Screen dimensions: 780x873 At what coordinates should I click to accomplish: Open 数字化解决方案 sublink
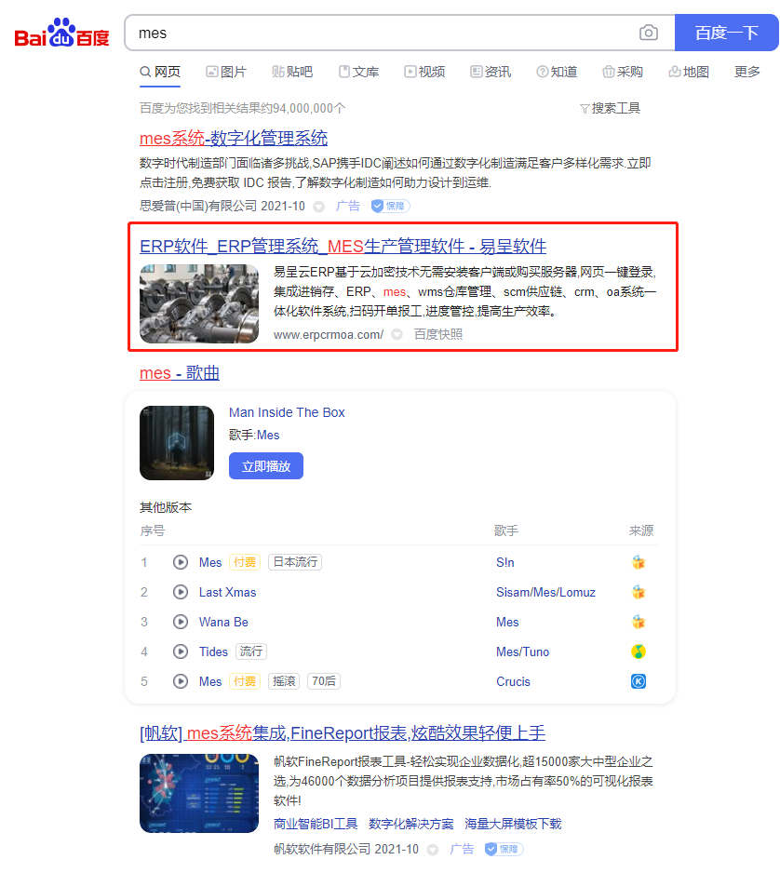coord(410,824)
